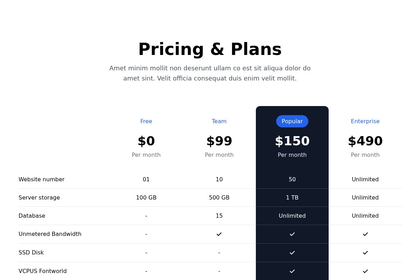This screenshot has width=420, height=280.
Task: Toggle the Team VCPUS Fontworld dash
Action: pos(219,271)
